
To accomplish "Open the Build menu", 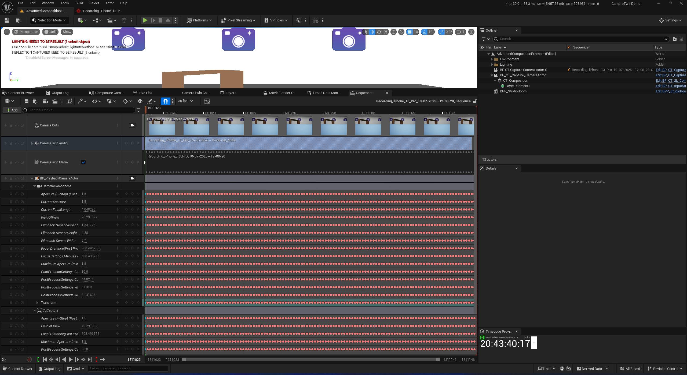I will point(79,3).
